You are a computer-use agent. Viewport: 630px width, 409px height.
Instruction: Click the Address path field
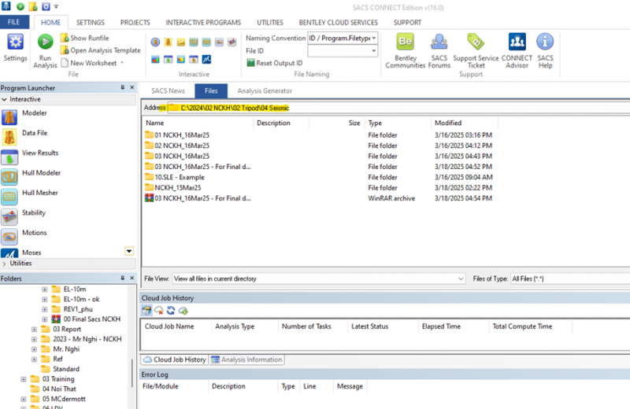pyautogui.click(x=398, y=108)
